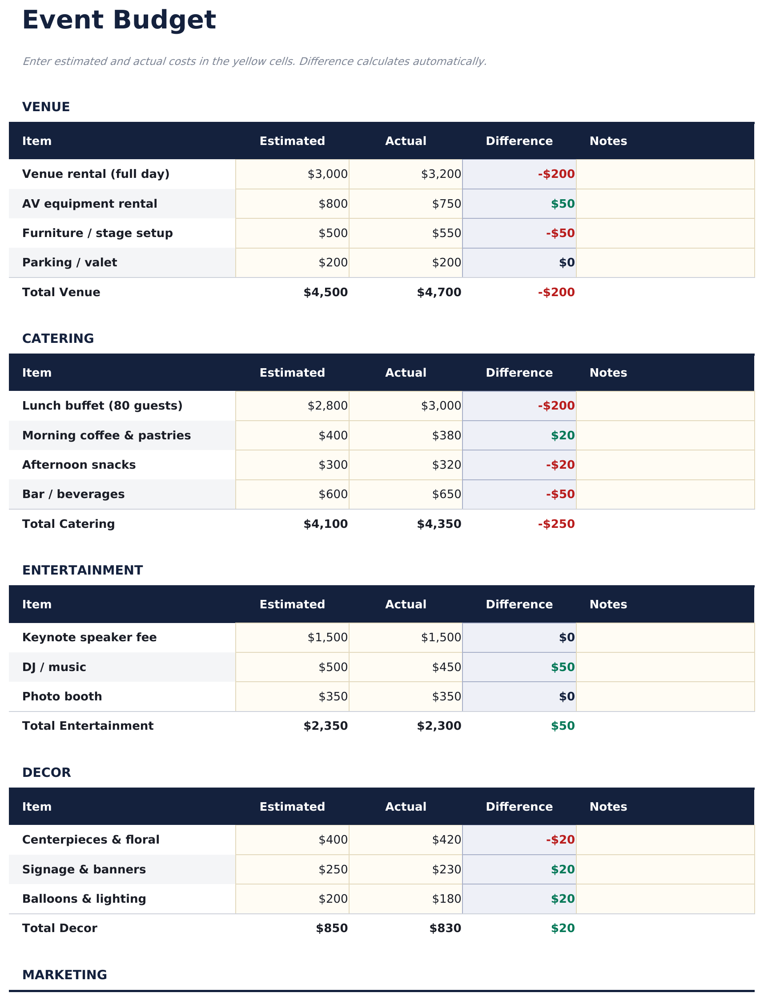Viewport: 764px width, 1001px height.
Task: Click the Notes cell for Photo booth
Action: click(665, 696)
